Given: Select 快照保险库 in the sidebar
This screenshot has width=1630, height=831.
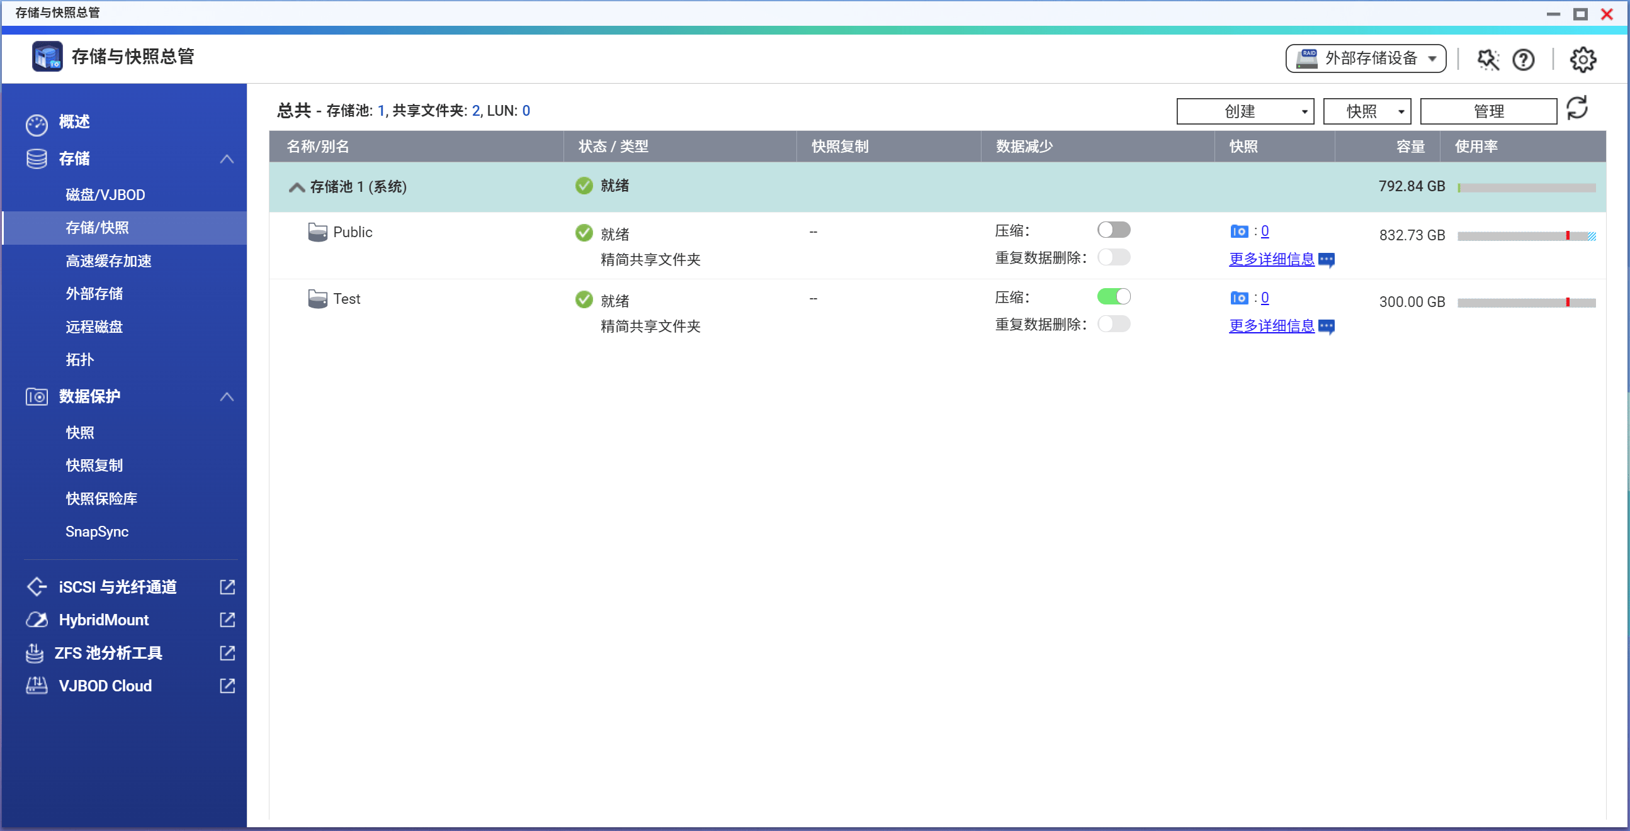Looking at the screenshot, I should (101, 498).
